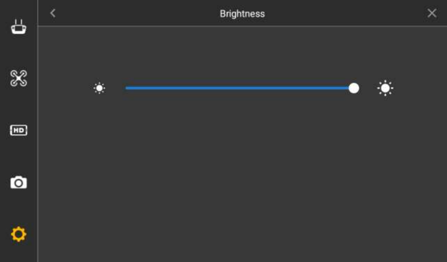The image size is (447, 262).
Task: Set brightness to the middle of the slider
Action: click(240, 88)
